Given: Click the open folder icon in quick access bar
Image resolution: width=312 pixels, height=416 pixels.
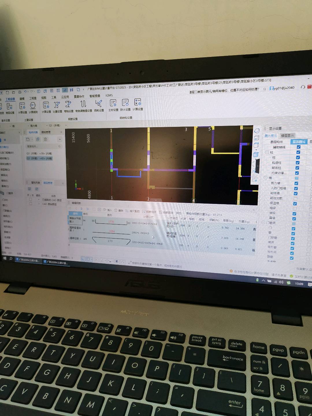Looking at the screenshot, I should [x=13, y=92].
